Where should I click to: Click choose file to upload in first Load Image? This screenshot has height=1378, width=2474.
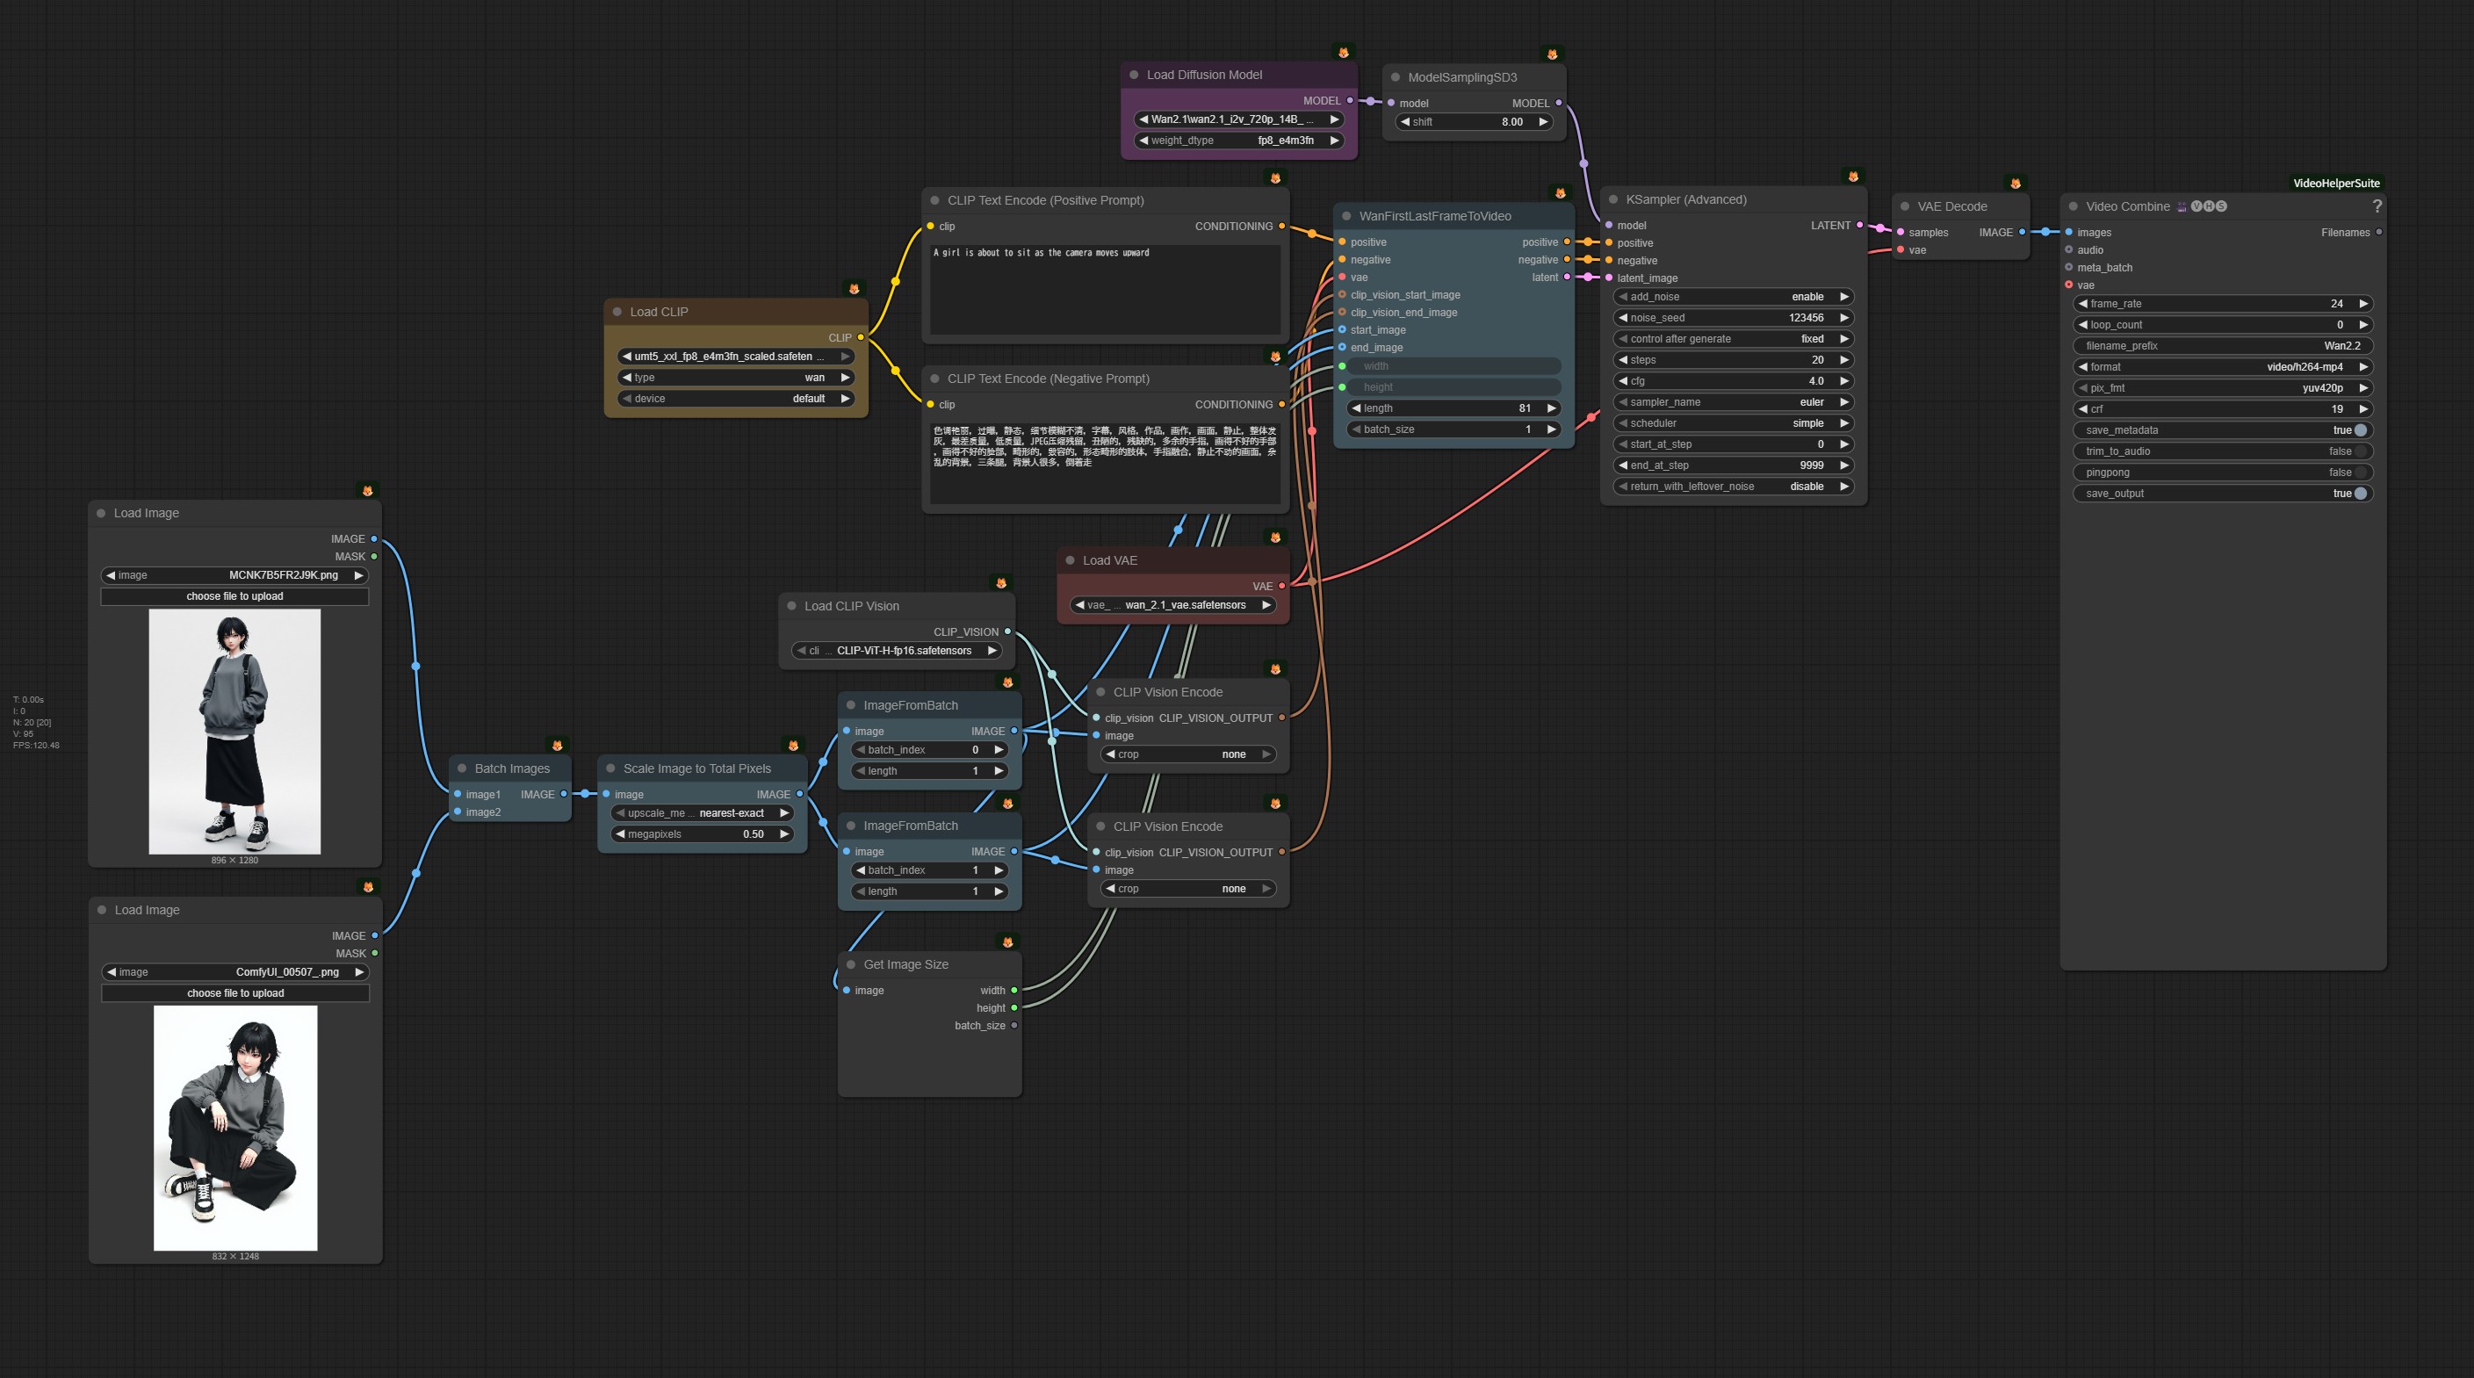pyautogui.click(x=234, y=596)
